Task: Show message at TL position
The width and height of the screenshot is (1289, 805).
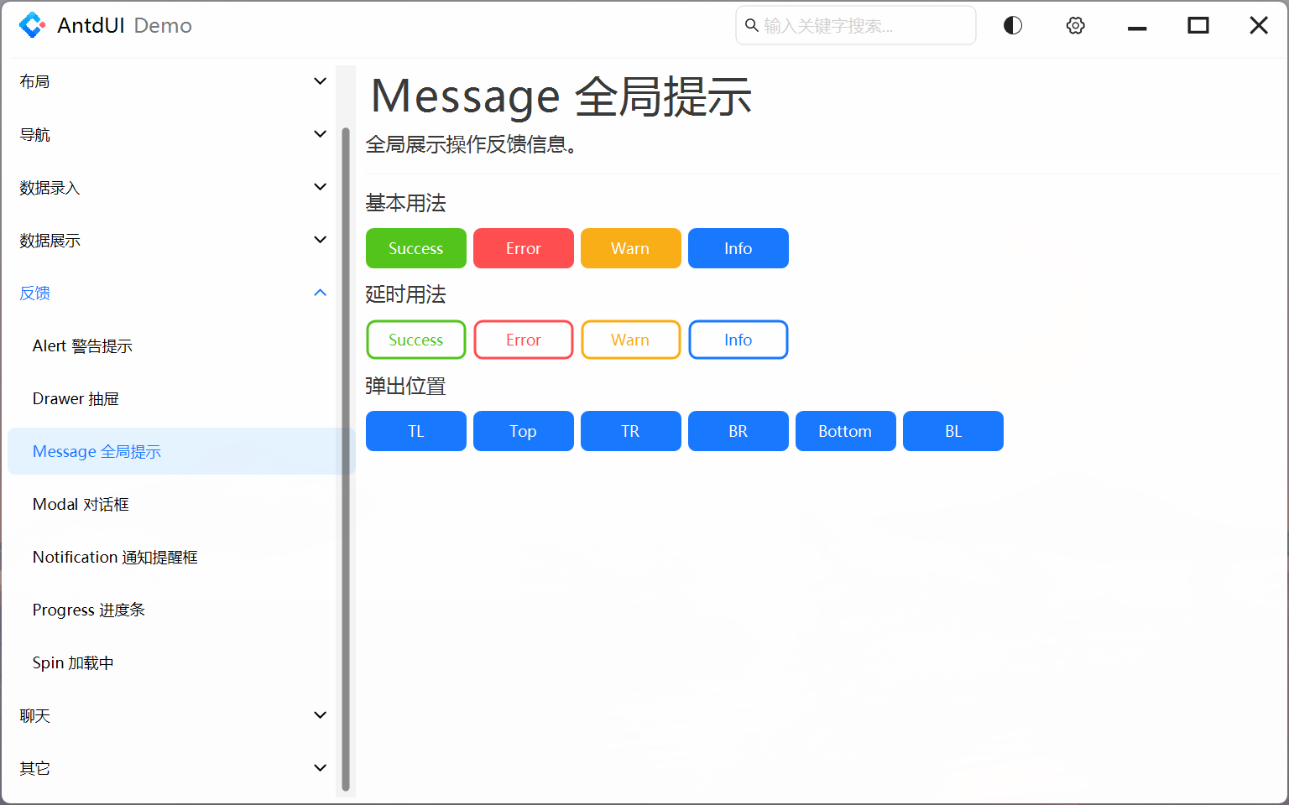Action: [415, 431]
